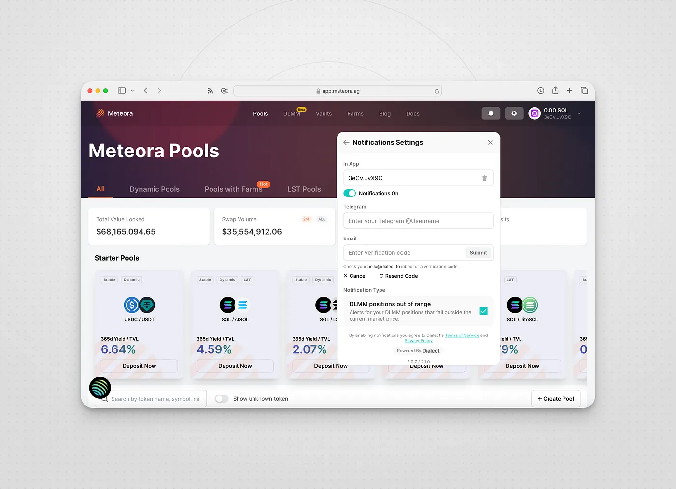Open the Docs nav item
Screen dimensions: 676x489
pyautogui.click(x=413, y=114)
